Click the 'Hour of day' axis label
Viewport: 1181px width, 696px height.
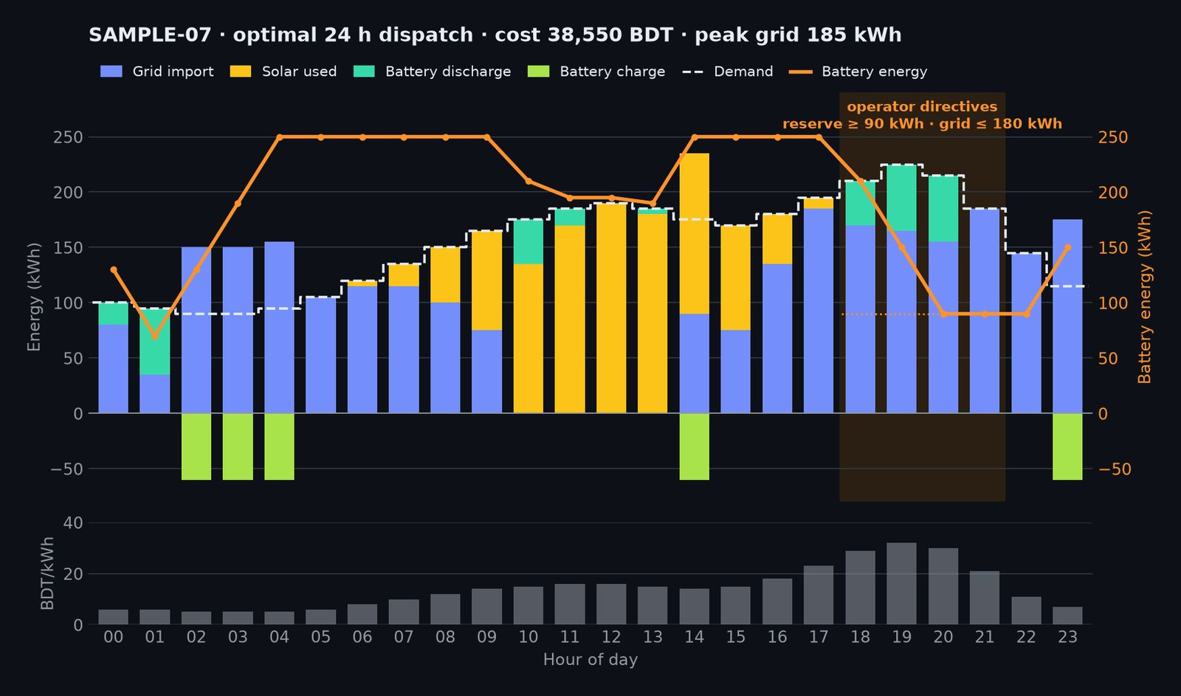tap(590, 660)
